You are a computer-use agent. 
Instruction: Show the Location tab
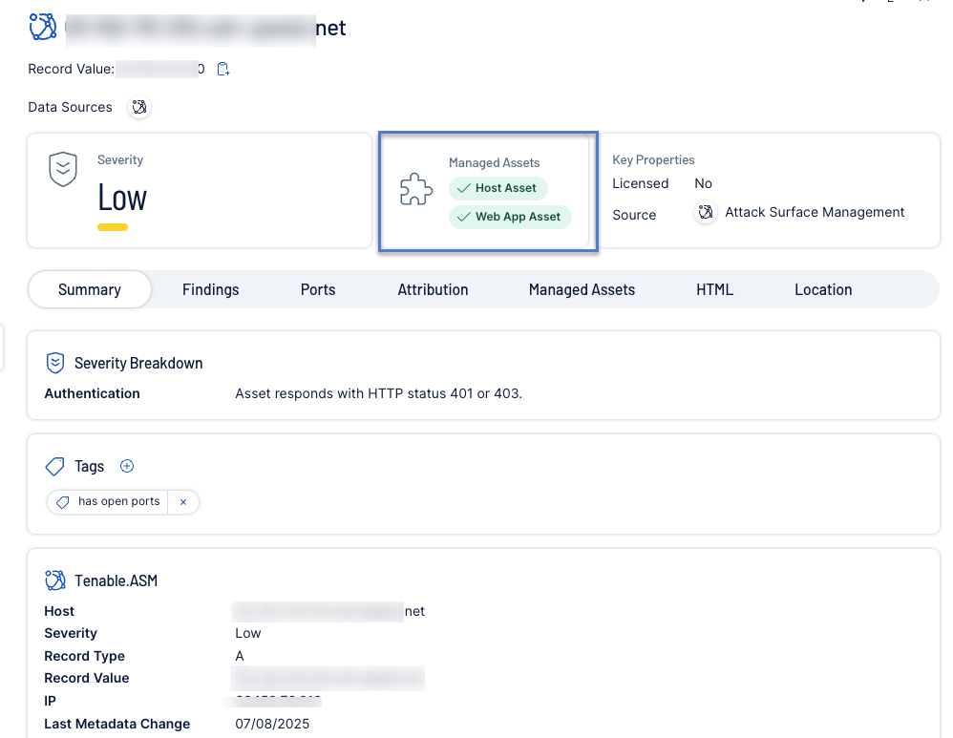pyautogui.click(x=823, y=289)
